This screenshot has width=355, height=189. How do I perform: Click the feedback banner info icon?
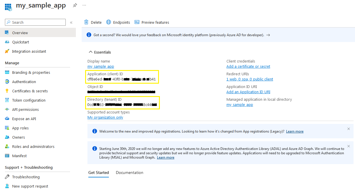tap(89, 35)
